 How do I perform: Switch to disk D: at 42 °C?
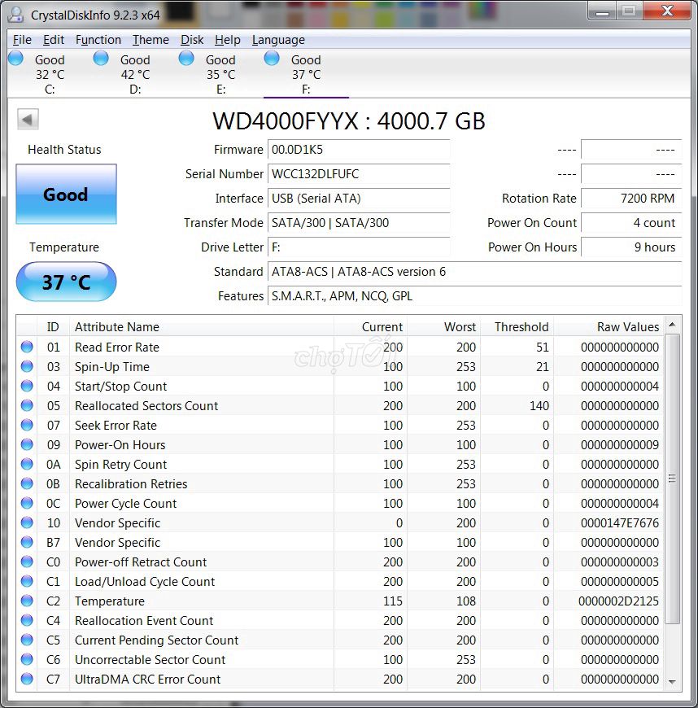pos(135,75)
